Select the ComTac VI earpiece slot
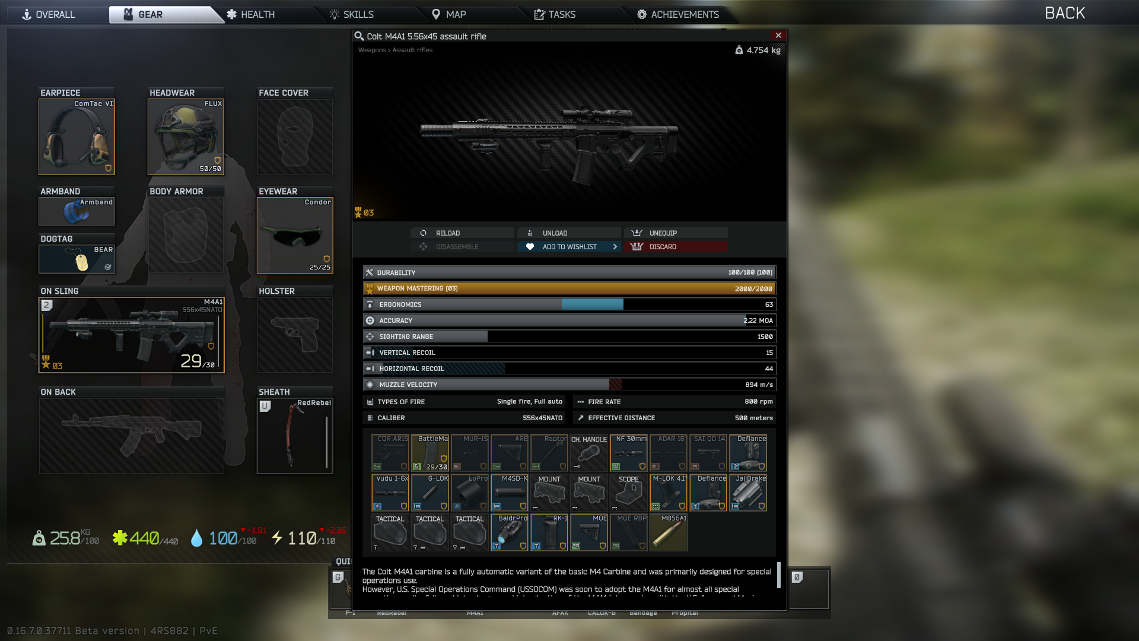The width and height of the screenshot is (1139, 641). click(77, 137)
